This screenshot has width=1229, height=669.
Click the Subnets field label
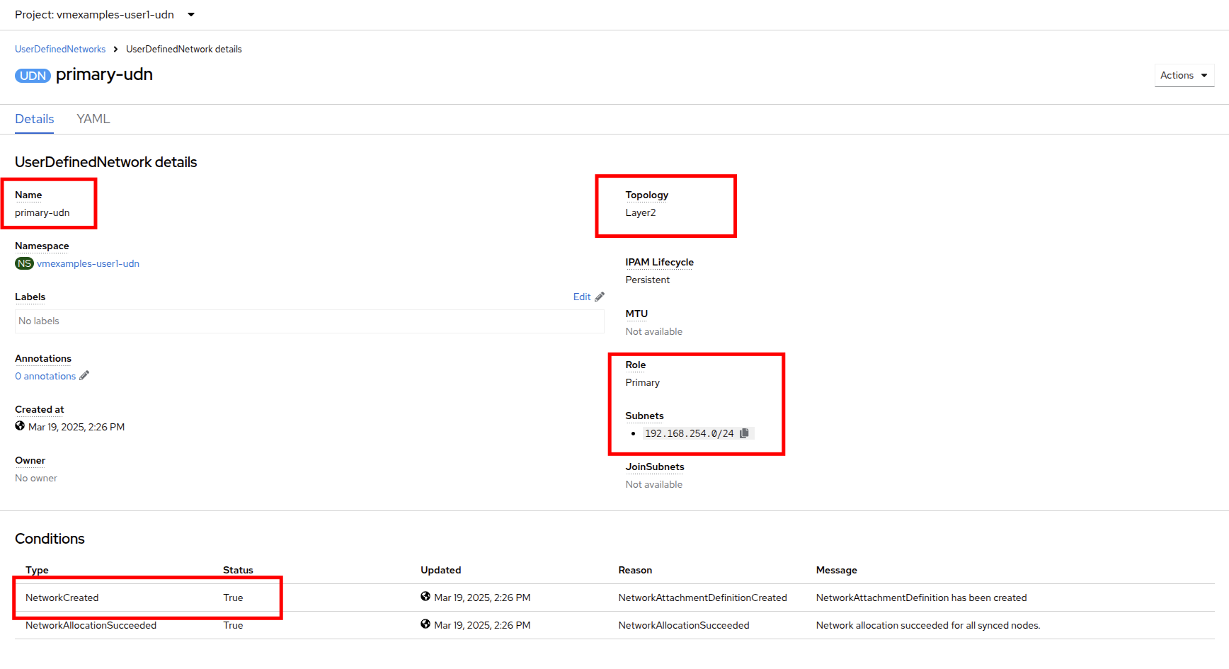pyautogui.click(x=644, y=416)
